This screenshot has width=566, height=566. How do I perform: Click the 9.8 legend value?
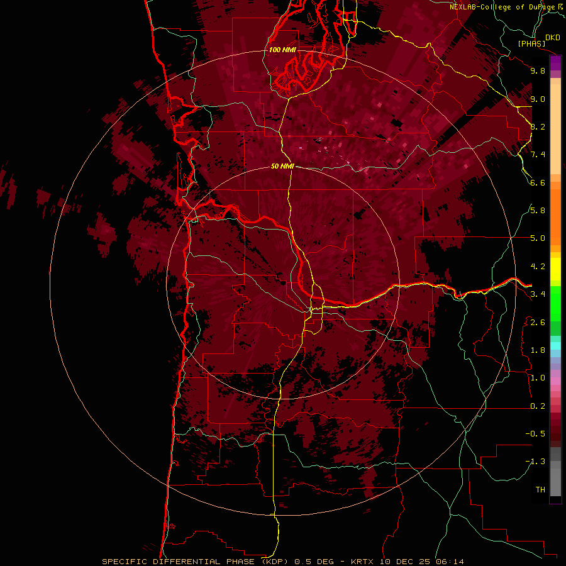coord(538,70)
